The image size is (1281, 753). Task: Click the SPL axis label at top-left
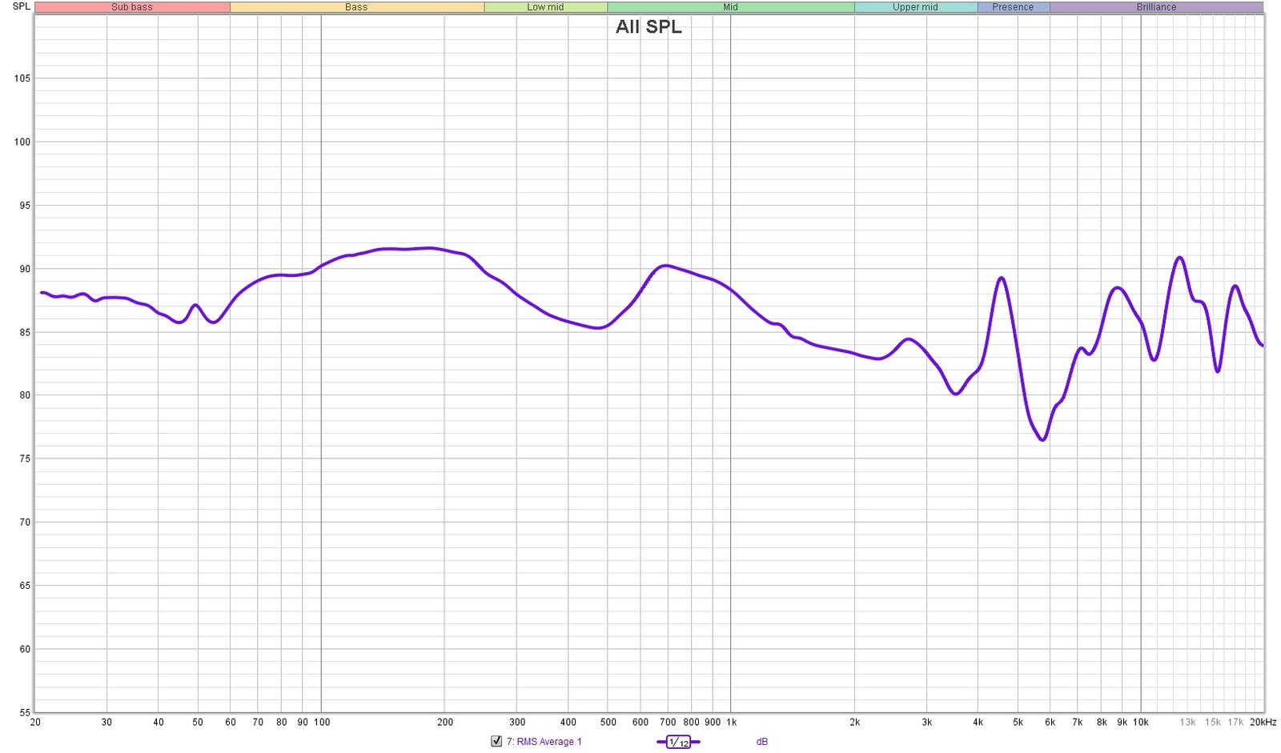click(22, 6)
